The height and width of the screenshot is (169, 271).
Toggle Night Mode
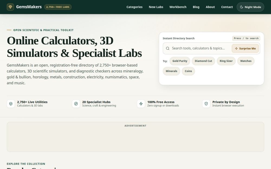pos(250,7)
